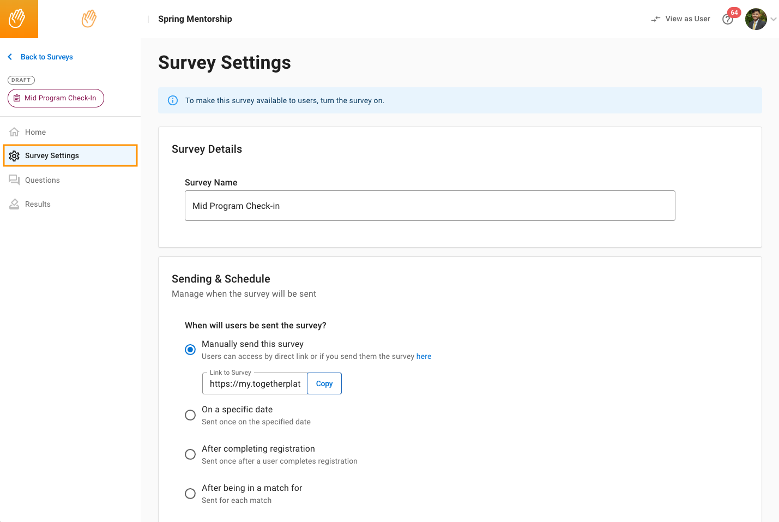Click the 'here' link to send survey
779x522 pixels.
click(x=424, y=356)
